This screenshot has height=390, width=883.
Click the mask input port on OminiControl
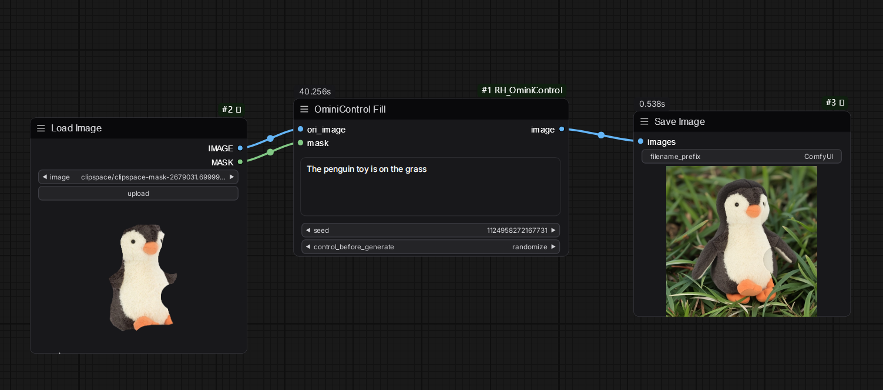pyautogui.click(x=301, y=143)
